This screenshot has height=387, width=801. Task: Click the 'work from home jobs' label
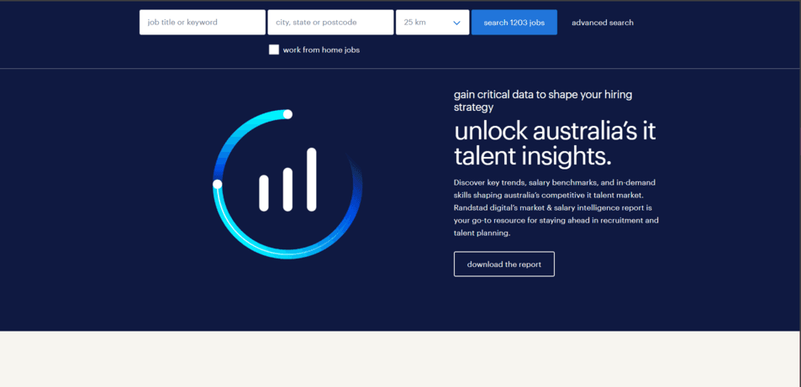point(321,50)
